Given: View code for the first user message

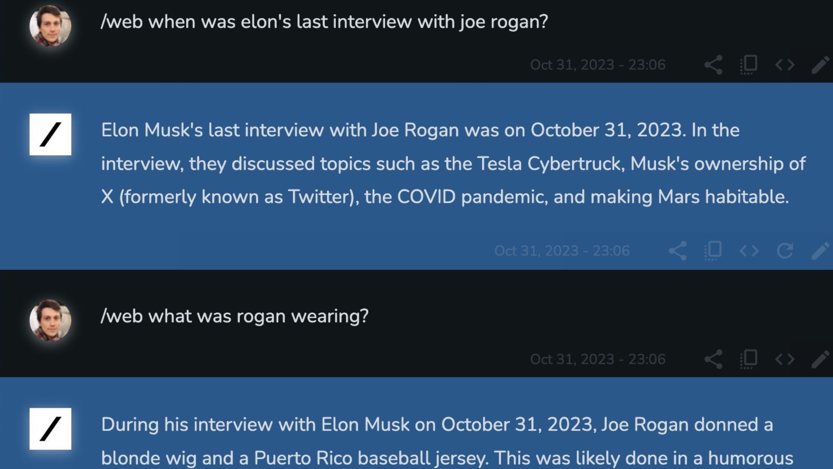Looking at the screenshot, I should [x=785, y=65].
